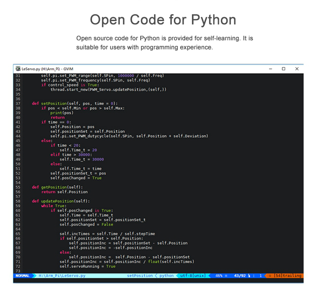This screenshot has height=286, width=315.
Task: Place cursor on def updatePosition function name
Action: 57,201
